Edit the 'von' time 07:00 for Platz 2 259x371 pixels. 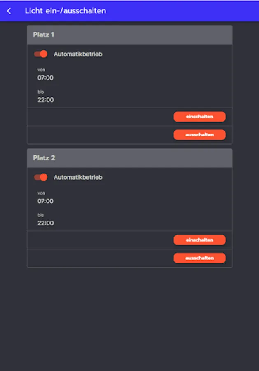(45, 201)
